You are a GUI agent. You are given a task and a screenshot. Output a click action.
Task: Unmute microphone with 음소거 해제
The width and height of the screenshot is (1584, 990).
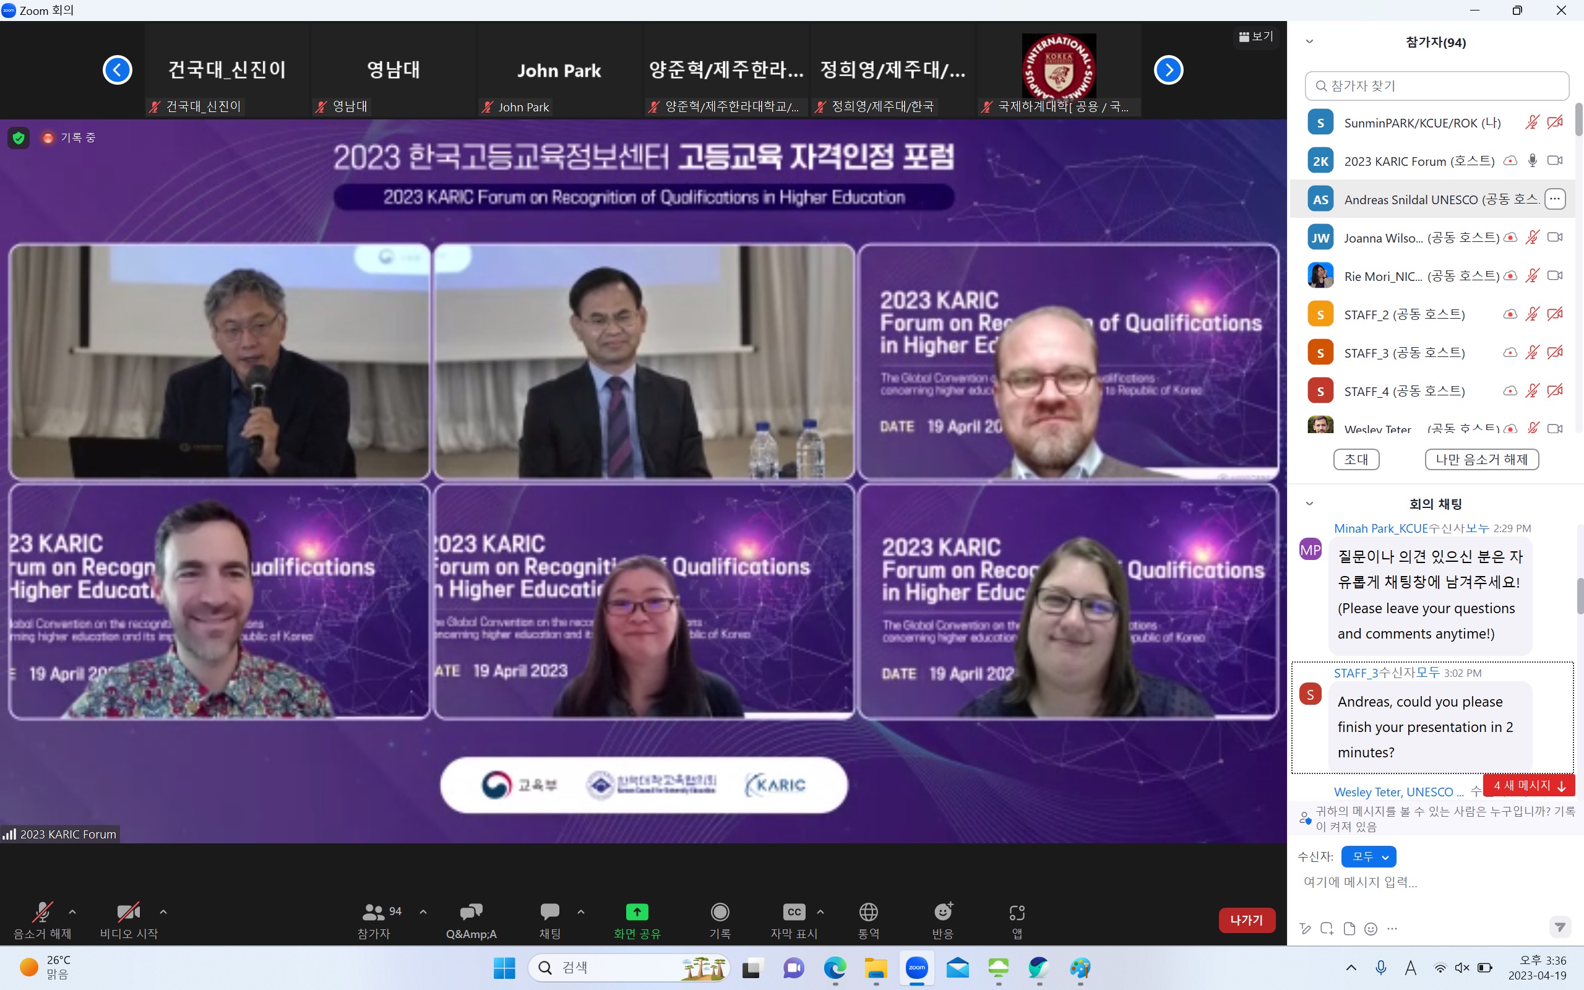click(x=43, y=919)
